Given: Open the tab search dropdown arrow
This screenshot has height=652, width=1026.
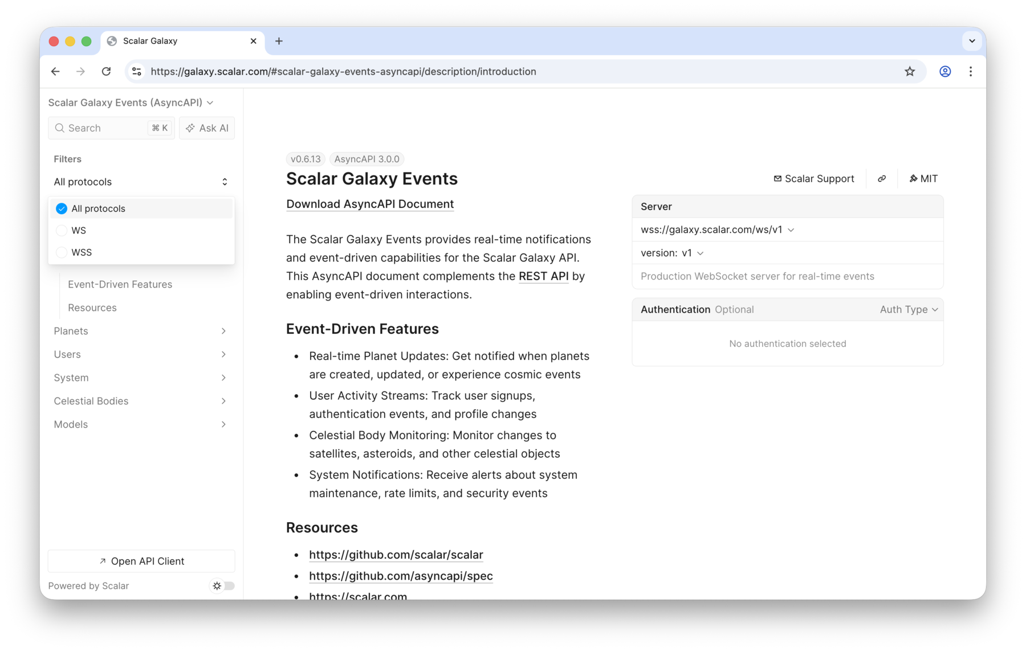Looking at the screenshot, I should click(972, 41).
